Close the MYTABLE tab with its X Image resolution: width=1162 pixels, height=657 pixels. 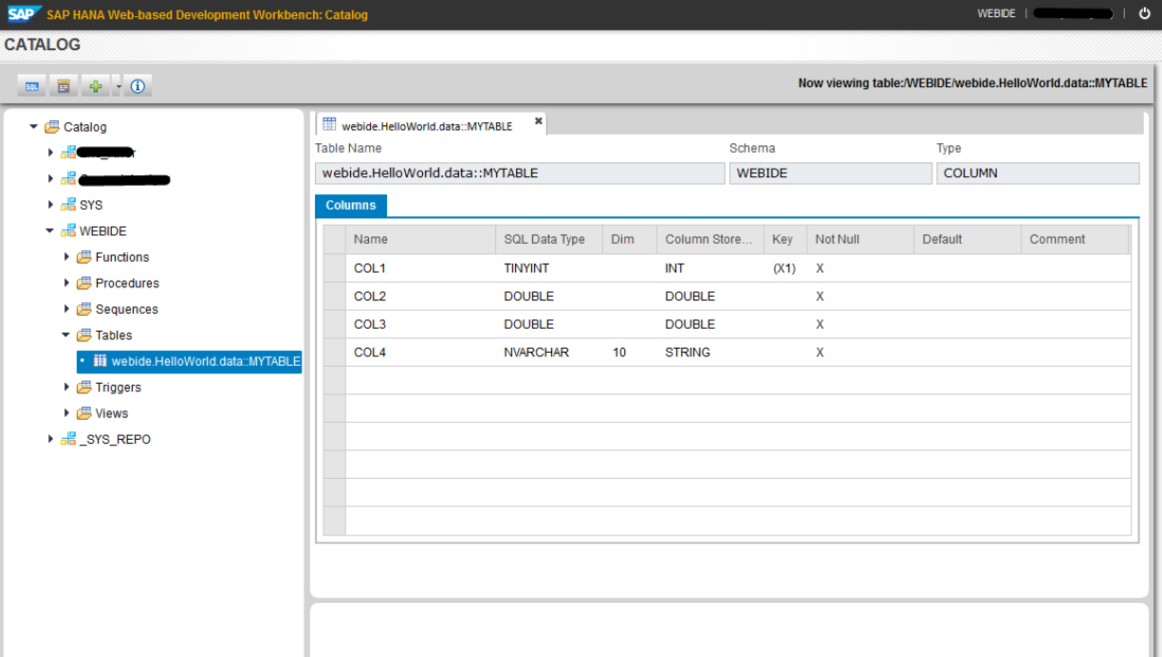[538, 121]
